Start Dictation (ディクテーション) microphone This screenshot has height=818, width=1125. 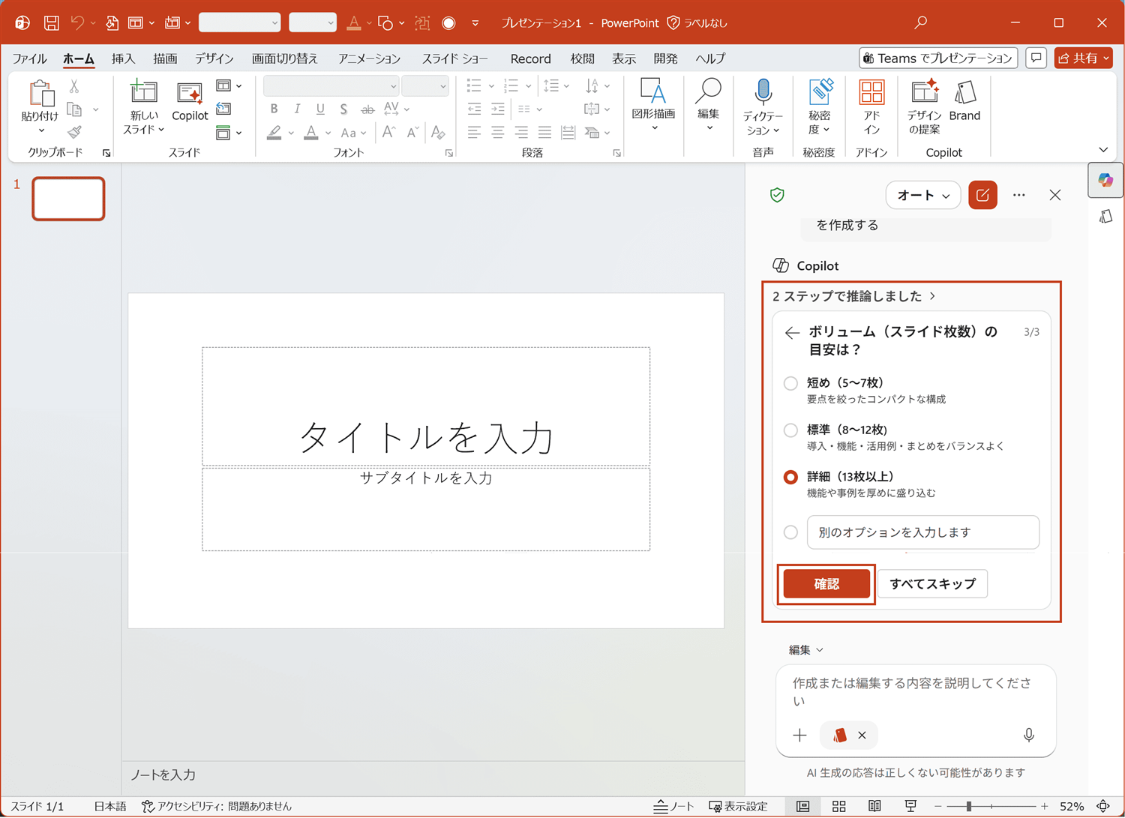pyautogui.click(x=763, y=107)
